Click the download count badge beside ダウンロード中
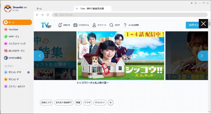This screenshot has height=114, width=211. [x=28, y=72]
